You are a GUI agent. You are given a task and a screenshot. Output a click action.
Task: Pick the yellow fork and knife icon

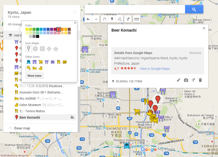pos(59,62)
